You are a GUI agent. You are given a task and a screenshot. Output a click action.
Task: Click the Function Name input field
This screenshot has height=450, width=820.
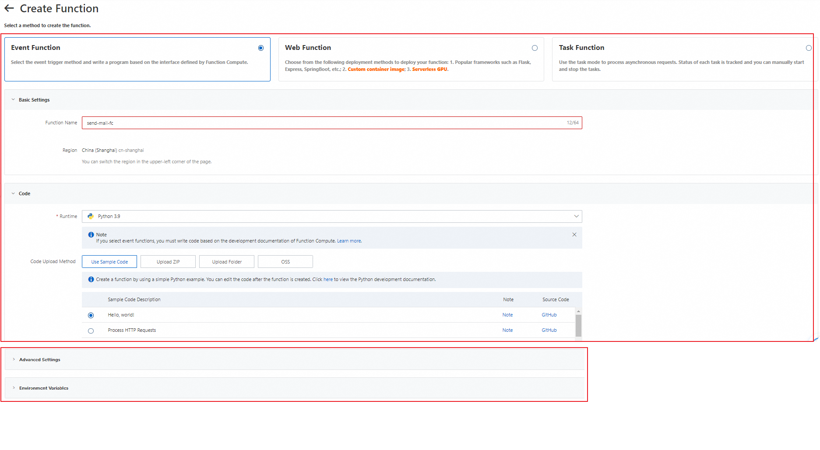[306, 123]
